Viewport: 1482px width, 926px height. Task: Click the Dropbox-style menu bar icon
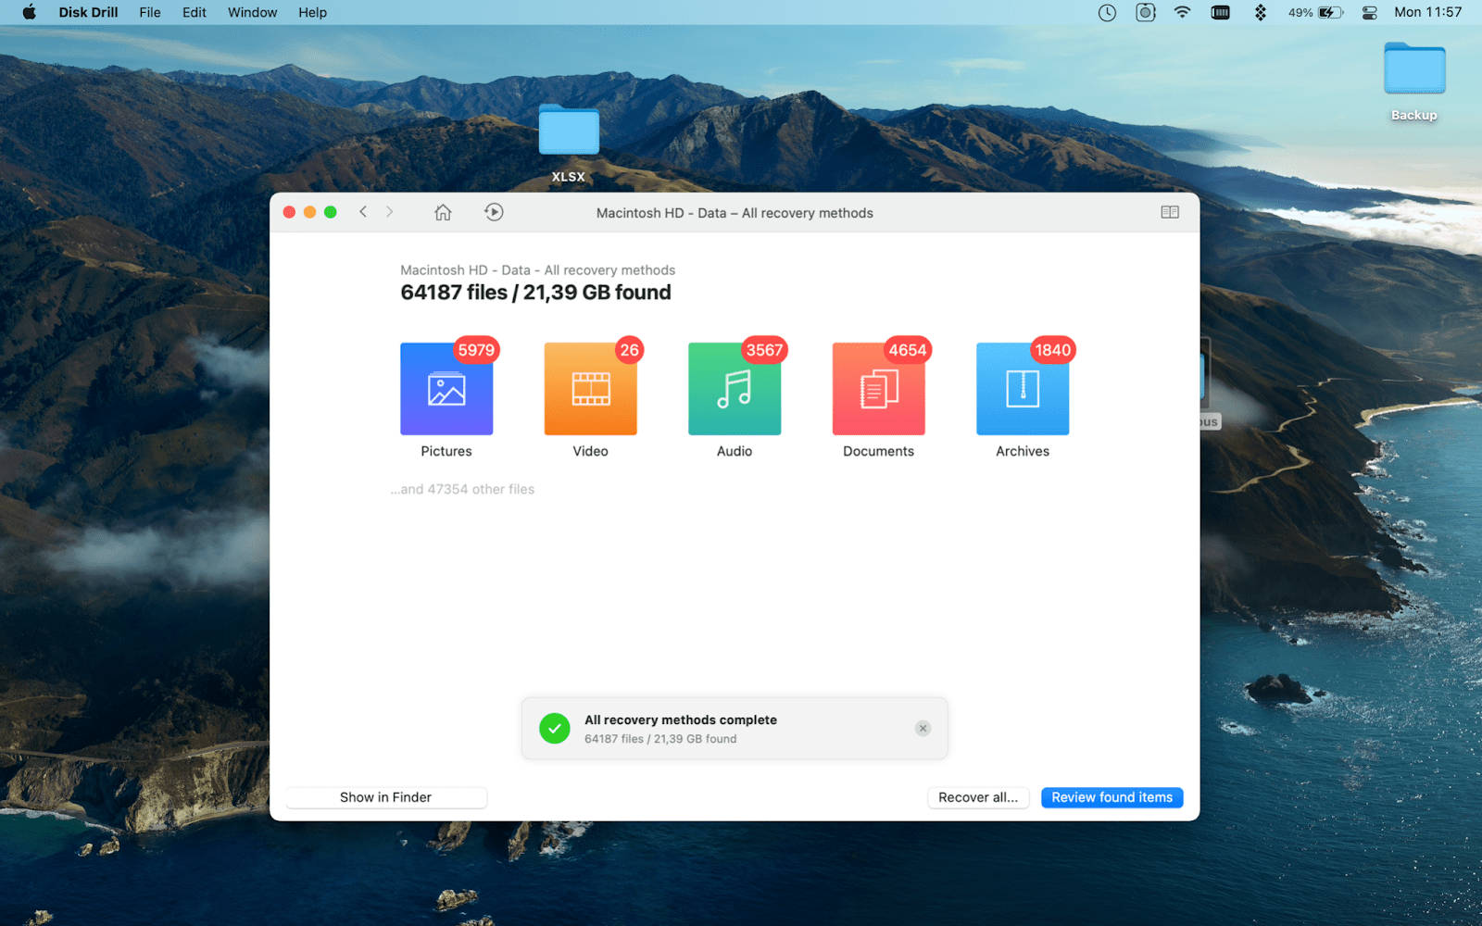point(1261,12)
